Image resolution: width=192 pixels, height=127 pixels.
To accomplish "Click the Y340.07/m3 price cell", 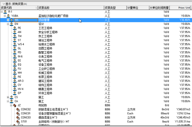I will [183, 109].
